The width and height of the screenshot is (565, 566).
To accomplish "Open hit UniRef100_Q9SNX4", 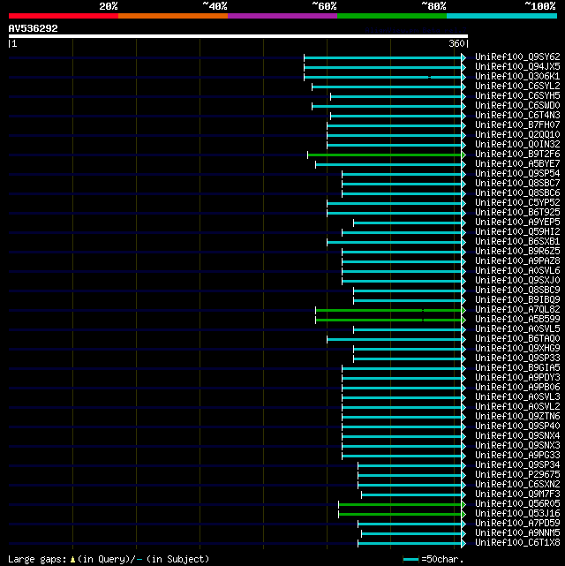I will pos(517,436).
